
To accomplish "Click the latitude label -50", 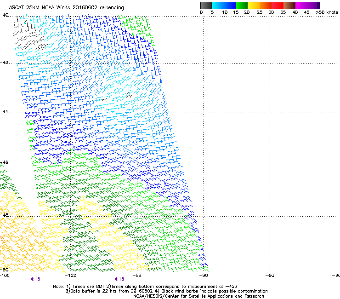I will click(4, 270).
